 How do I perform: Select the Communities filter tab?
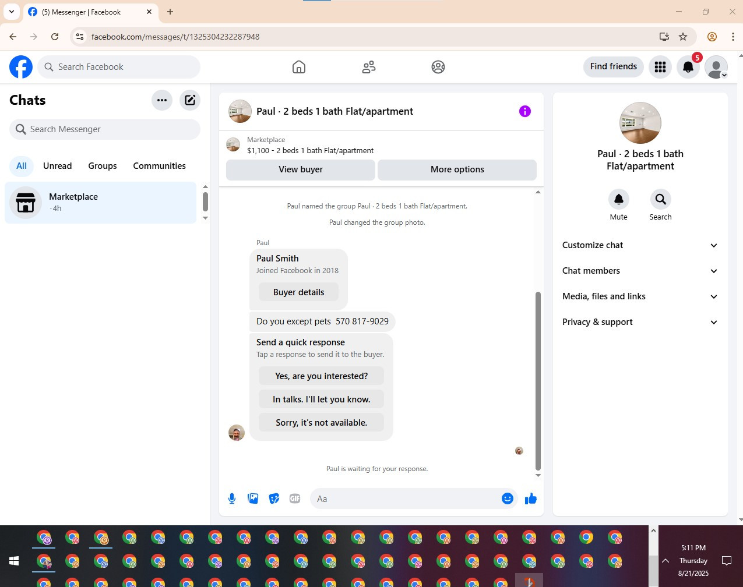pyautogui.click(x=160, y=166)
